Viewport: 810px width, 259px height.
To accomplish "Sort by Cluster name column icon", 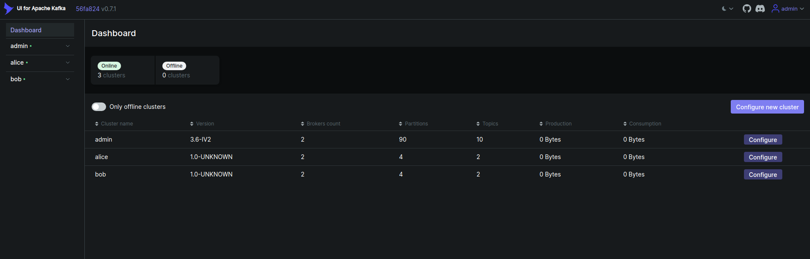I will [x=97, y=124].
